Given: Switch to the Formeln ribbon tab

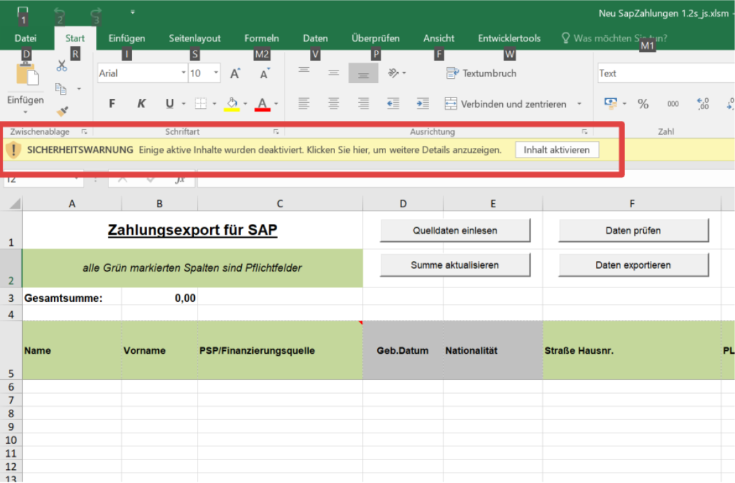Looking at the screenshot, I should pos(262,38).
